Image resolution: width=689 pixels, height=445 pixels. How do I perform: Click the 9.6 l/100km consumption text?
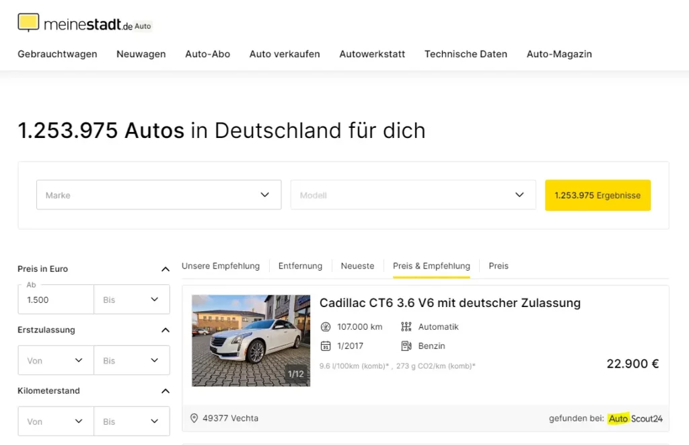coord(354,366)
